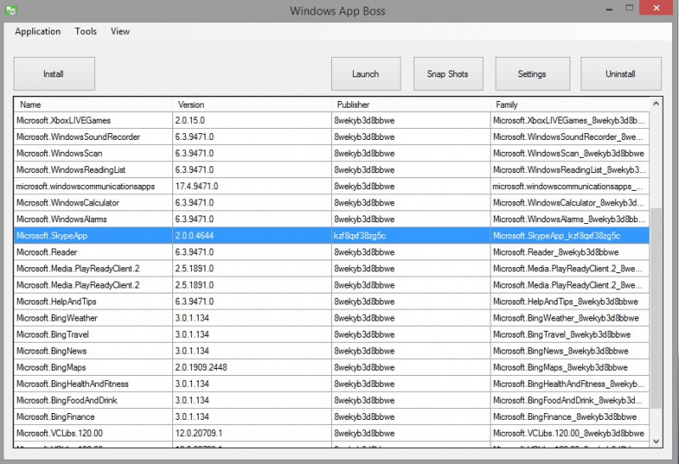Viewport: 679px width, 464px height.
Task: Click Microsoft.BingTravel_8wekyb3d8bbwe family cell
Action: click(x=570, y=334)
